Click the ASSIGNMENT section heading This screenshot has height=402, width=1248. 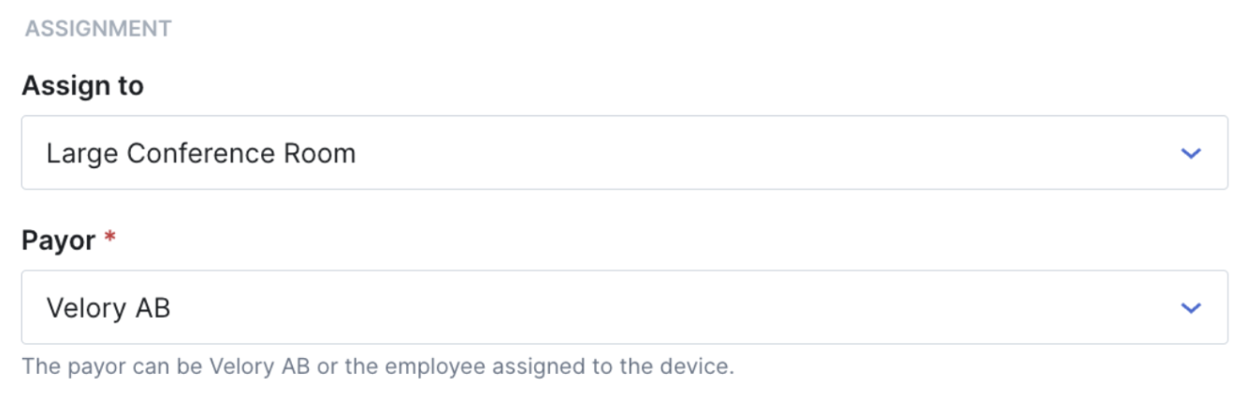click(x=98, y=29)
